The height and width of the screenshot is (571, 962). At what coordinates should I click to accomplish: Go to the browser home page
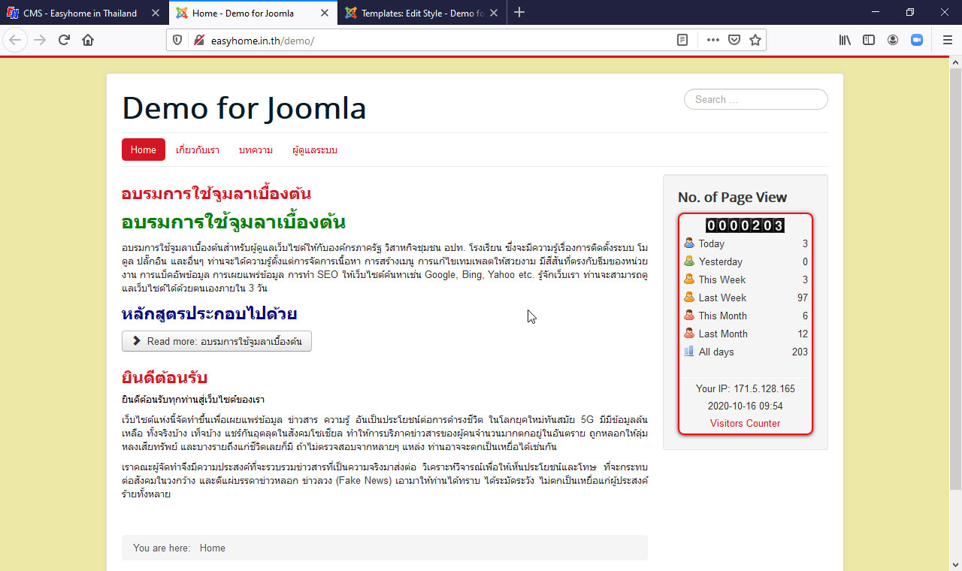[88, 41]
